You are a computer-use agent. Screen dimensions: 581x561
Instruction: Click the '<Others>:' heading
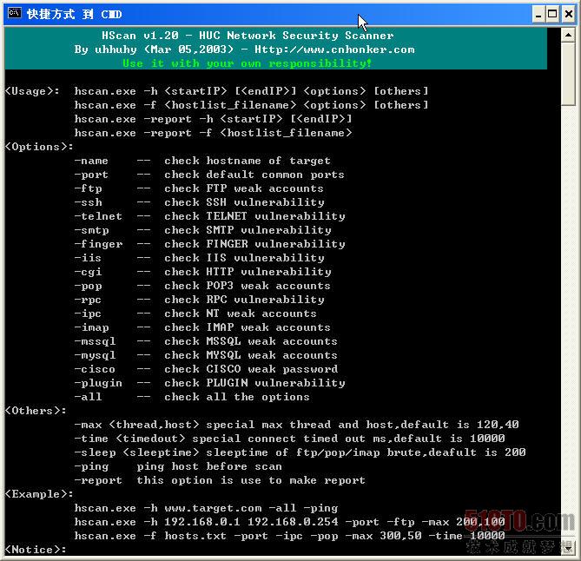click(36, 411)
